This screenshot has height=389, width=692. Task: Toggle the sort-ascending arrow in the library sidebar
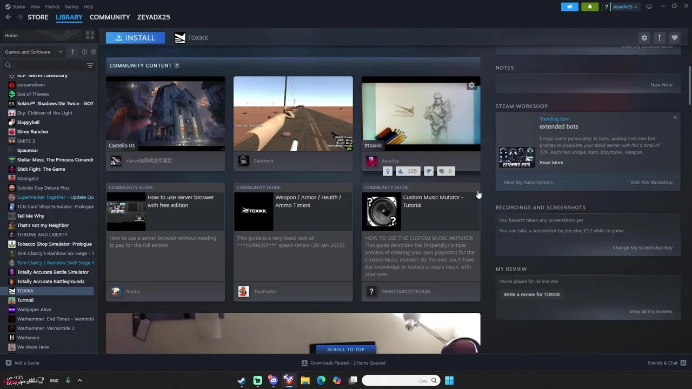pos(72,52)
